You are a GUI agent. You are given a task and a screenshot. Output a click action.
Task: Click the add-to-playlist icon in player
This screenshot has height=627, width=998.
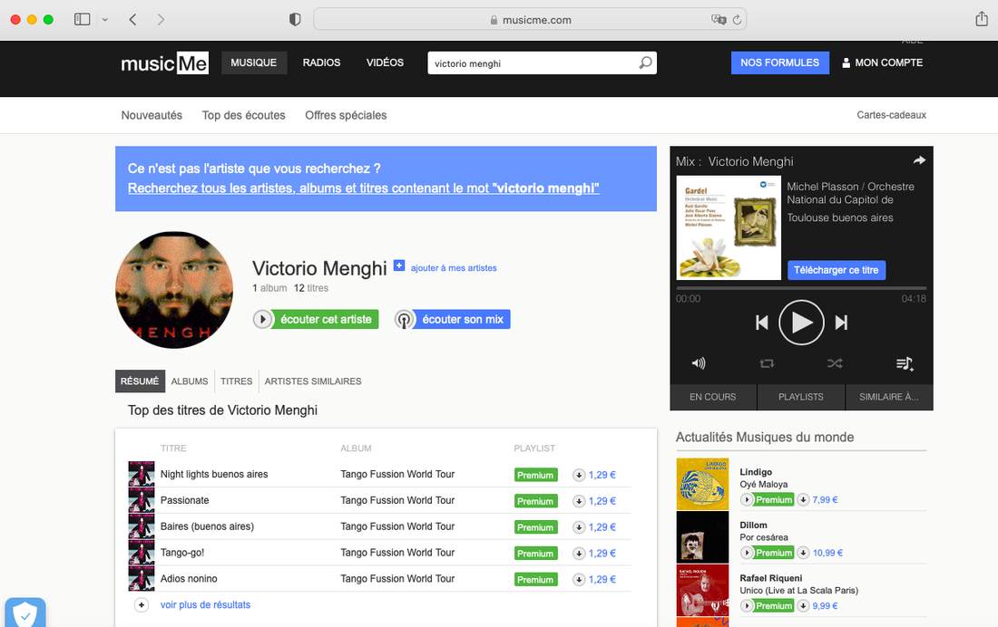point(905,363)
